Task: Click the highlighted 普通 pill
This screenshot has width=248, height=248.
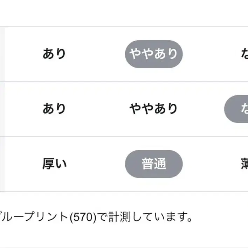Action: pos(154,164)
